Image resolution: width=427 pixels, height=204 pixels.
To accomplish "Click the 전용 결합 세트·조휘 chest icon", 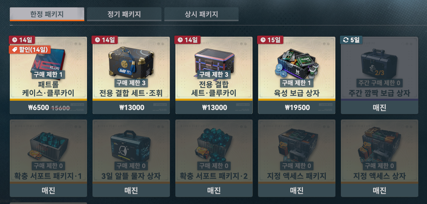I will [131, 62].
